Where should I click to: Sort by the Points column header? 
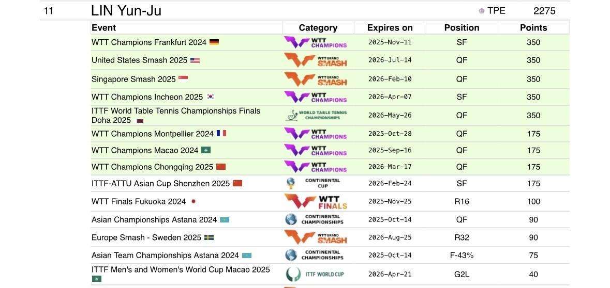point(533,28)
